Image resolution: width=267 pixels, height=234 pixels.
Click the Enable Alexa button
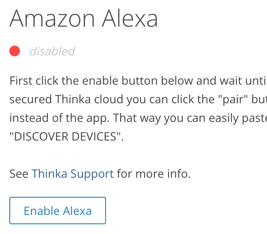tap(58, 211)
